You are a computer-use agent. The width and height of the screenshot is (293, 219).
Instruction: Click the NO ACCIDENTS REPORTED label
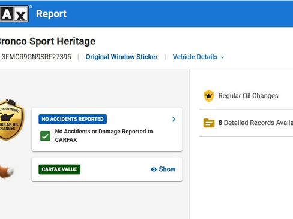coord(73,119)
